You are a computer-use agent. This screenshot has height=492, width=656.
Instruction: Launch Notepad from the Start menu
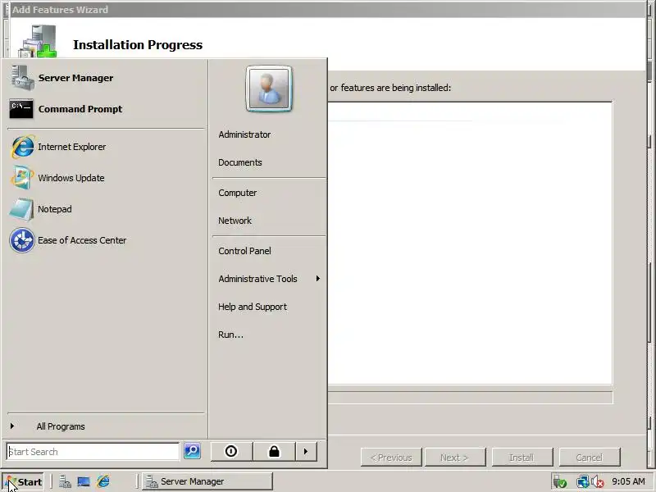tap(40, 209)
